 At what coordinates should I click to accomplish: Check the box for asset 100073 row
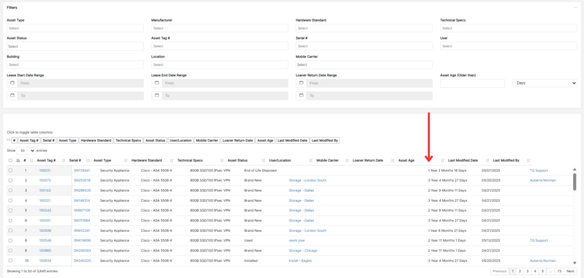10,180
